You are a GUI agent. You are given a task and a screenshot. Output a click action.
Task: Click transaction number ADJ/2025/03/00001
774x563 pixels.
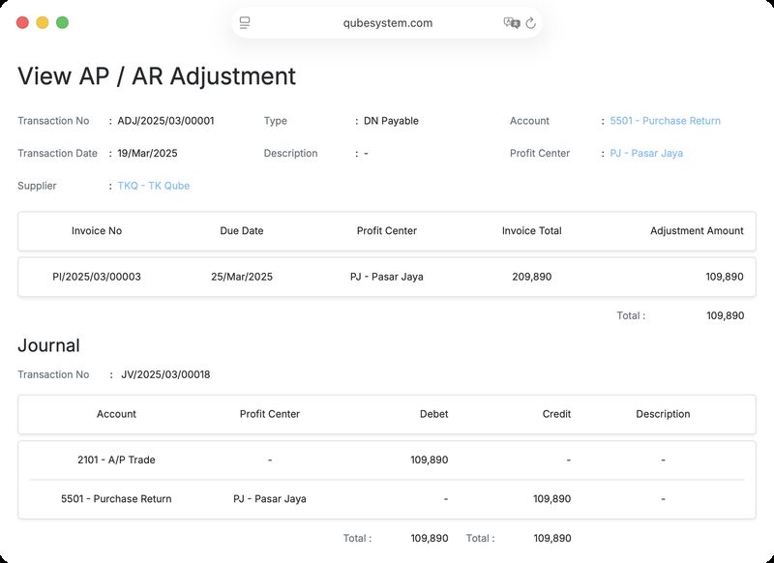coord(165,121)
